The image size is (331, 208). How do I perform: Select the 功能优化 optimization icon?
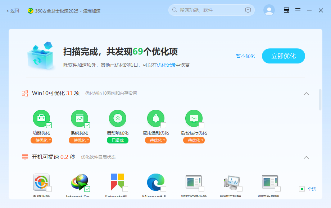click(x=41, y=118)
